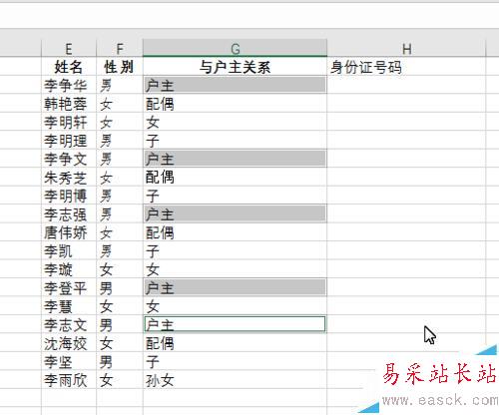Image resolution: width=499 pixels, height=415 pixels.
Task: Click the 户主 cell in 李争华's row
Action: (235, 85)
